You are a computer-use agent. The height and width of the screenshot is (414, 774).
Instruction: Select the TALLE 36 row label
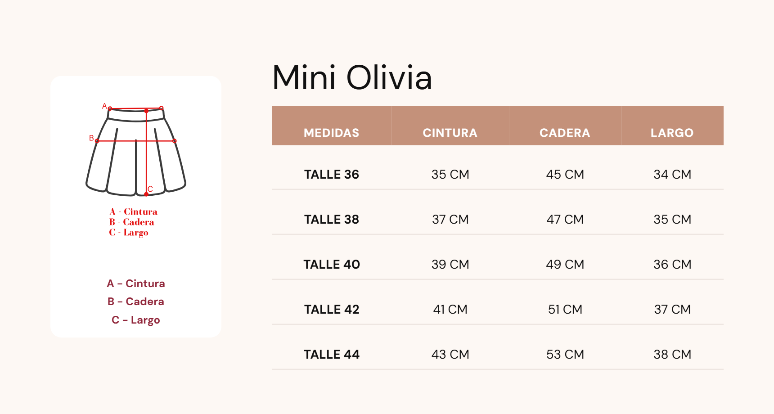click(332, 174)
